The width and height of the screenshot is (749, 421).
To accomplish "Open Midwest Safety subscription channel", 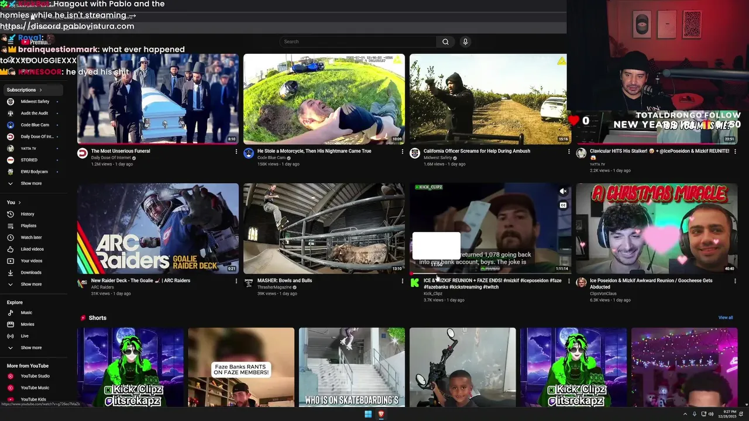I will (35, 102).
